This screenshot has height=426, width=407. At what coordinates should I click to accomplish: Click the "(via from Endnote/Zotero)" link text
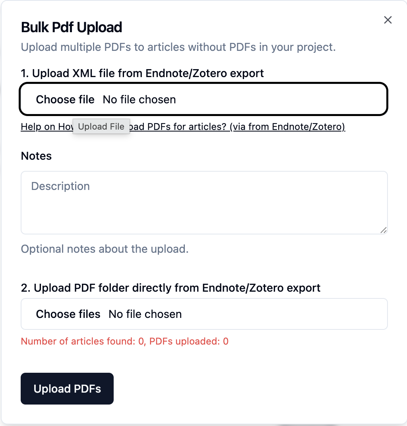click(287, 127)
